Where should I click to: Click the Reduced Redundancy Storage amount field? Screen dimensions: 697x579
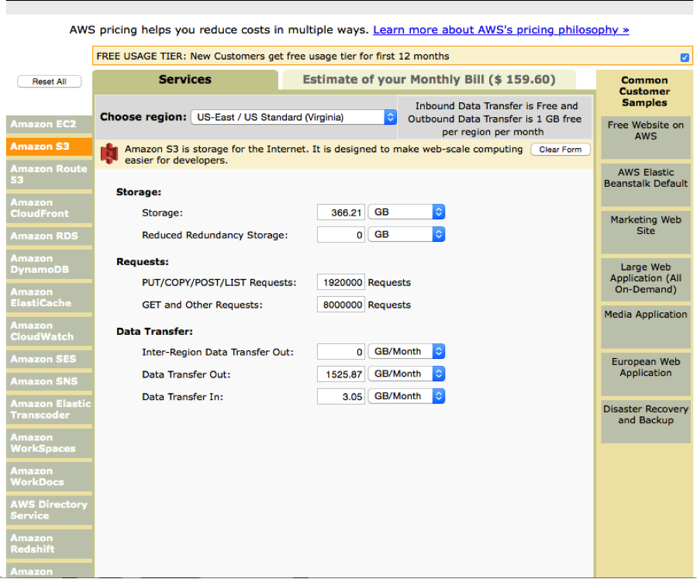point(341,235)
